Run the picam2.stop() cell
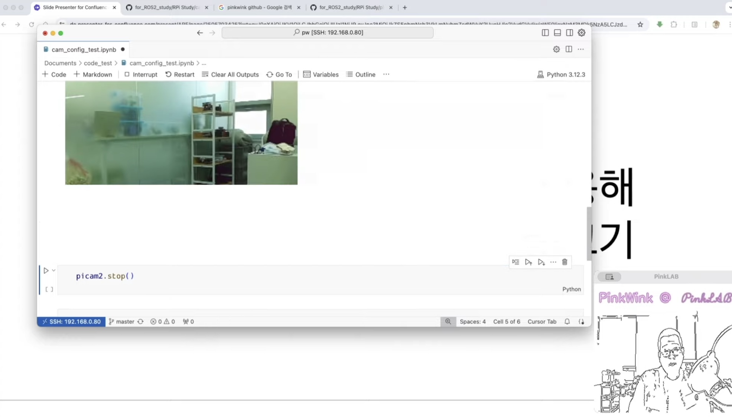 point(46,271)
